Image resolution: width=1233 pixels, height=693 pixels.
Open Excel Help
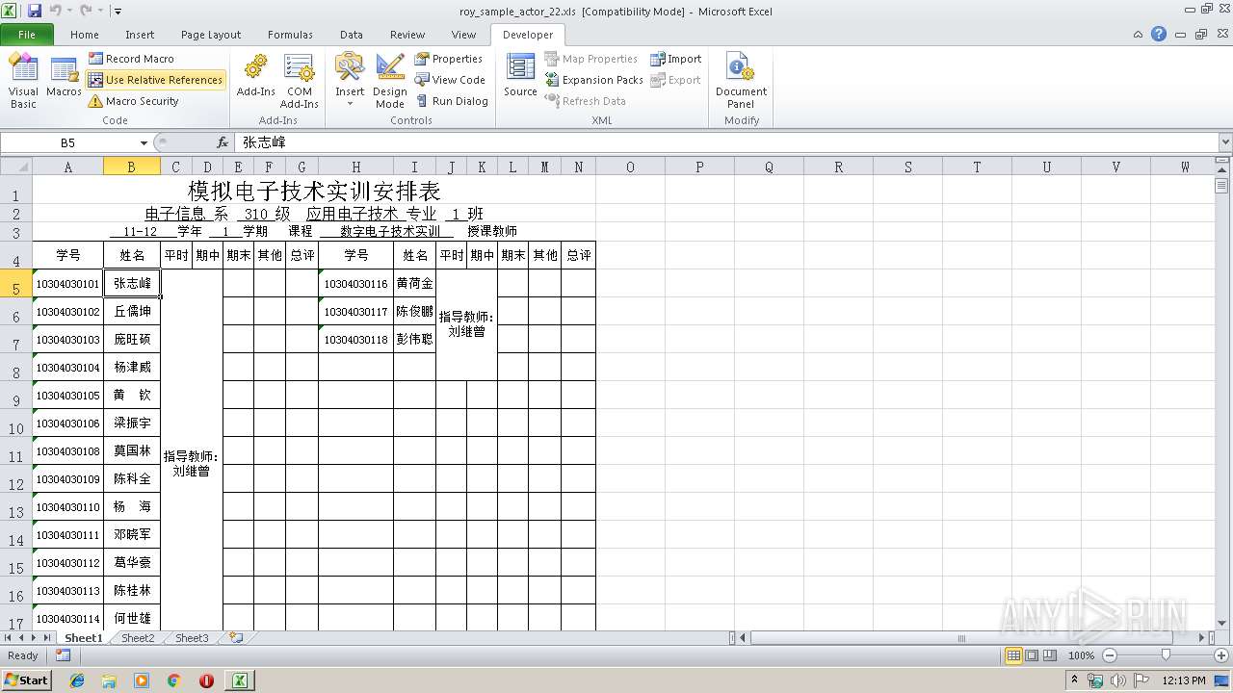tap(1159, 34)
